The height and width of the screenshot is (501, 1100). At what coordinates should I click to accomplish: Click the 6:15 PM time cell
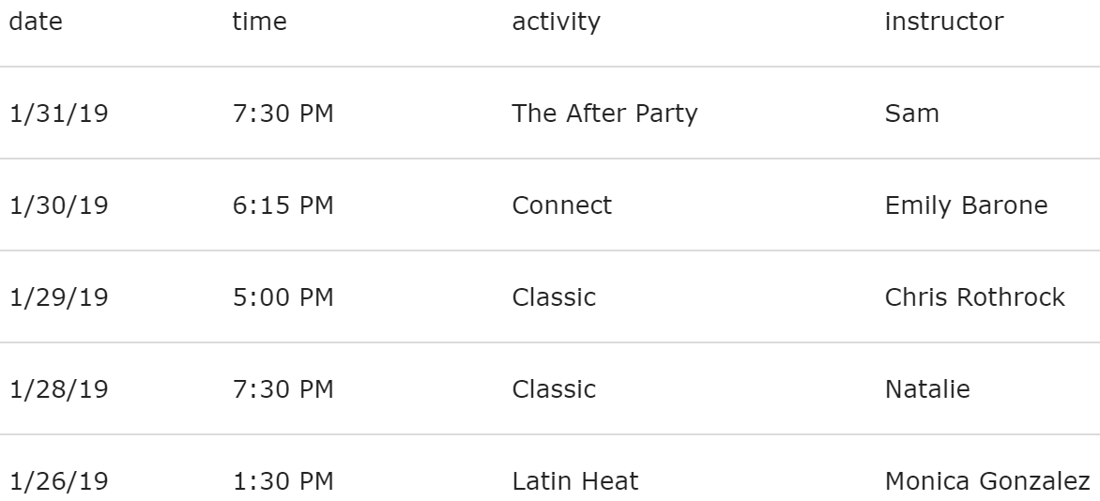click(283, 205)
